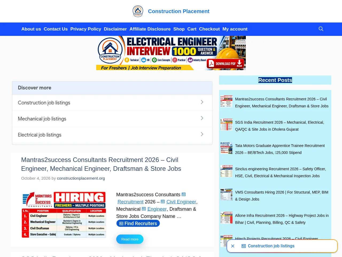342x257 pixels.
Task: Click SGS India post thumbnail
Action: (x=226, y=124)
